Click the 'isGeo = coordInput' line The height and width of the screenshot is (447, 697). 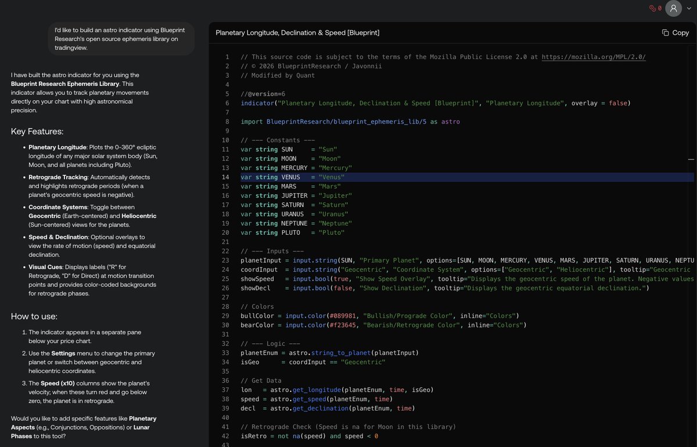[x=313, y=363]
